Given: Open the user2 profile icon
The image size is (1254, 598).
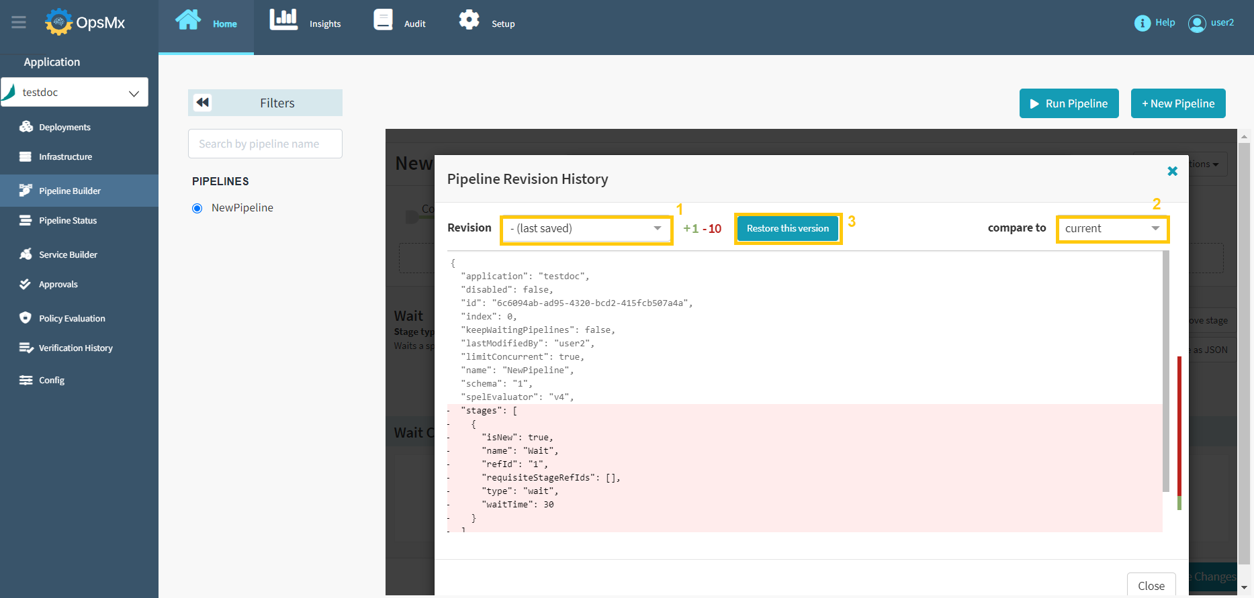Looking at the screenshot, I should [1196, 23].
